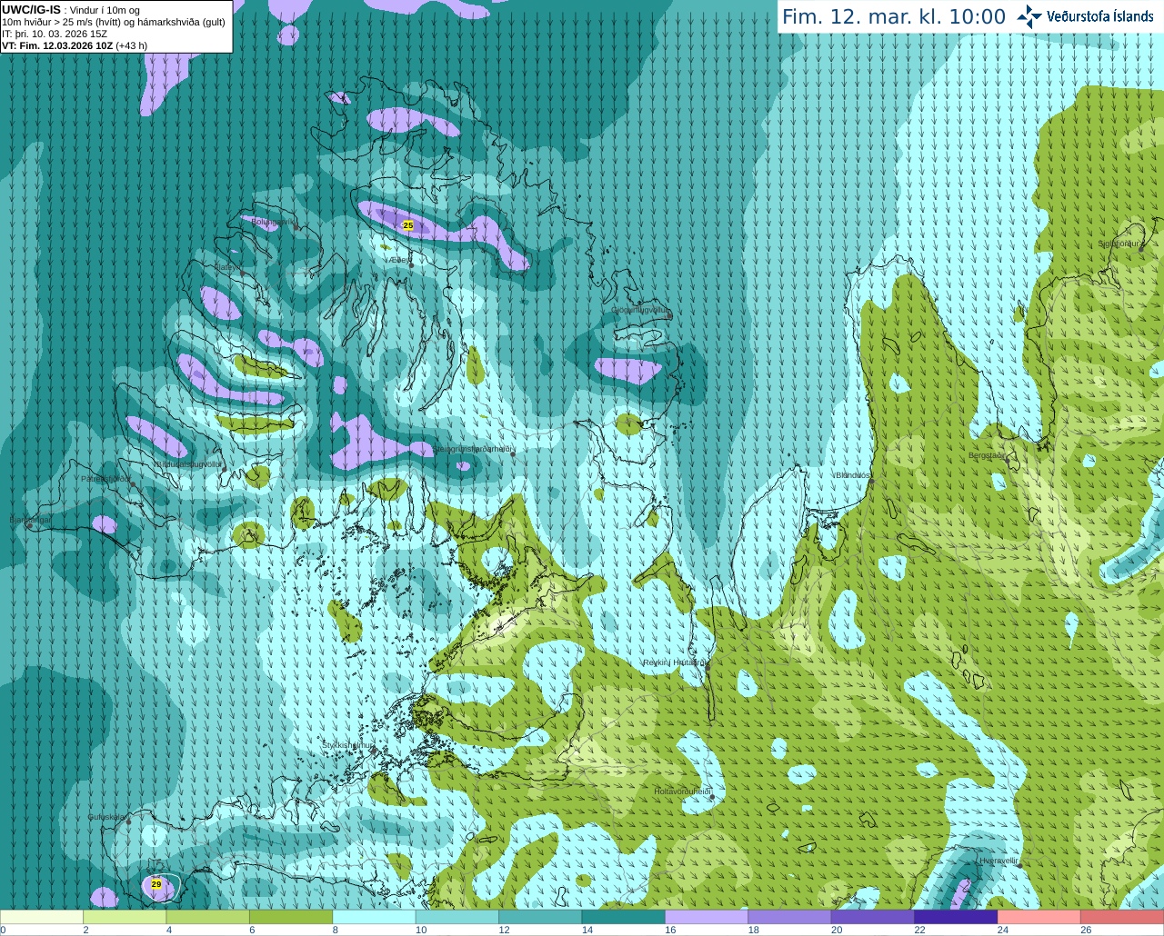The height and width of the screenshot is (936, 1164).
Task: Select the 8–10 m/s light cyan legend color
Action: point(374,917)
